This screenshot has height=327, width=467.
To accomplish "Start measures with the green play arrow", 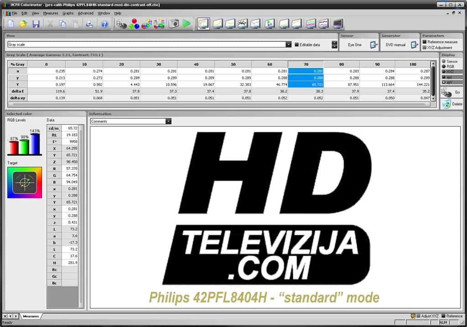I will tap(187, 24).
